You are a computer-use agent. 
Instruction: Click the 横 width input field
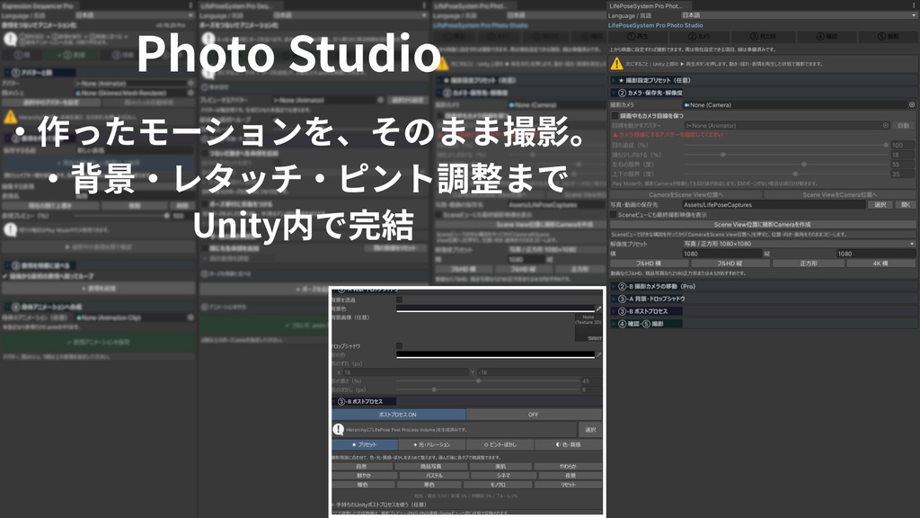click(x=721, y=254)
